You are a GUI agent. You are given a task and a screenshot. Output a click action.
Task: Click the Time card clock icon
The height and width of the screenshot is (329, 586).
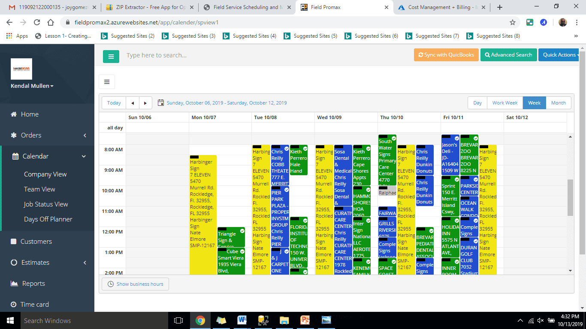(x=14, y=305)
